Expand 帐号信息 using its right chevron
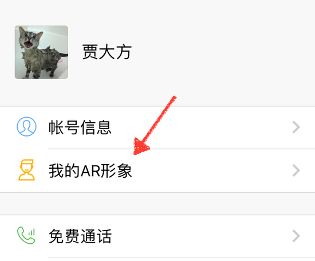315x261 pixels. click(x=296, y=127)
